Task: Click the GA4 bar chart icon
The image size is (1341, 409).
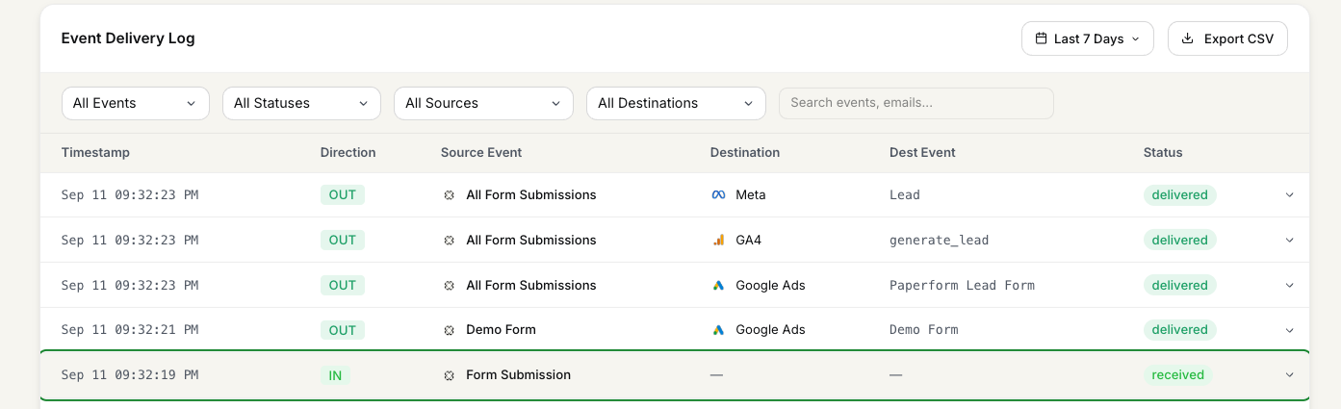Action: pyautogui.click(x=718, y=241)
